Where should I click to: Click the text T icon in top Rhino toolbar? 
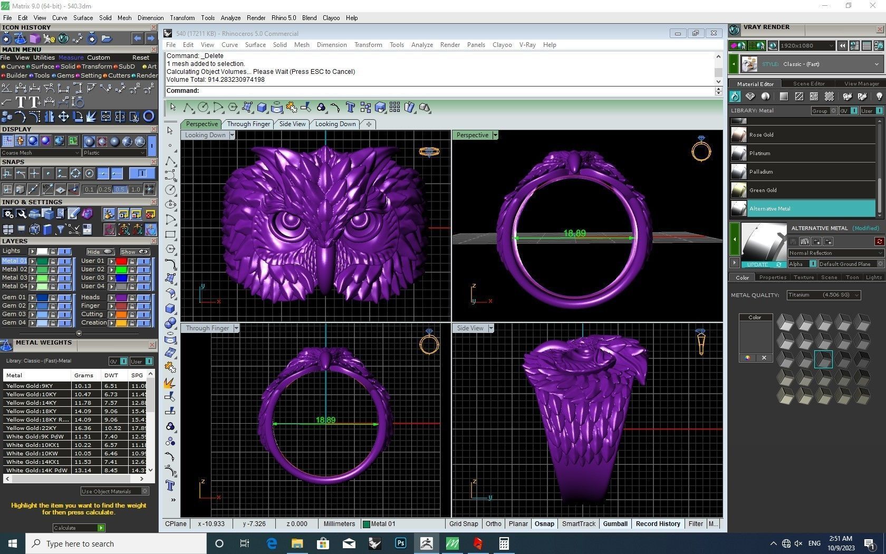[350, 107]
